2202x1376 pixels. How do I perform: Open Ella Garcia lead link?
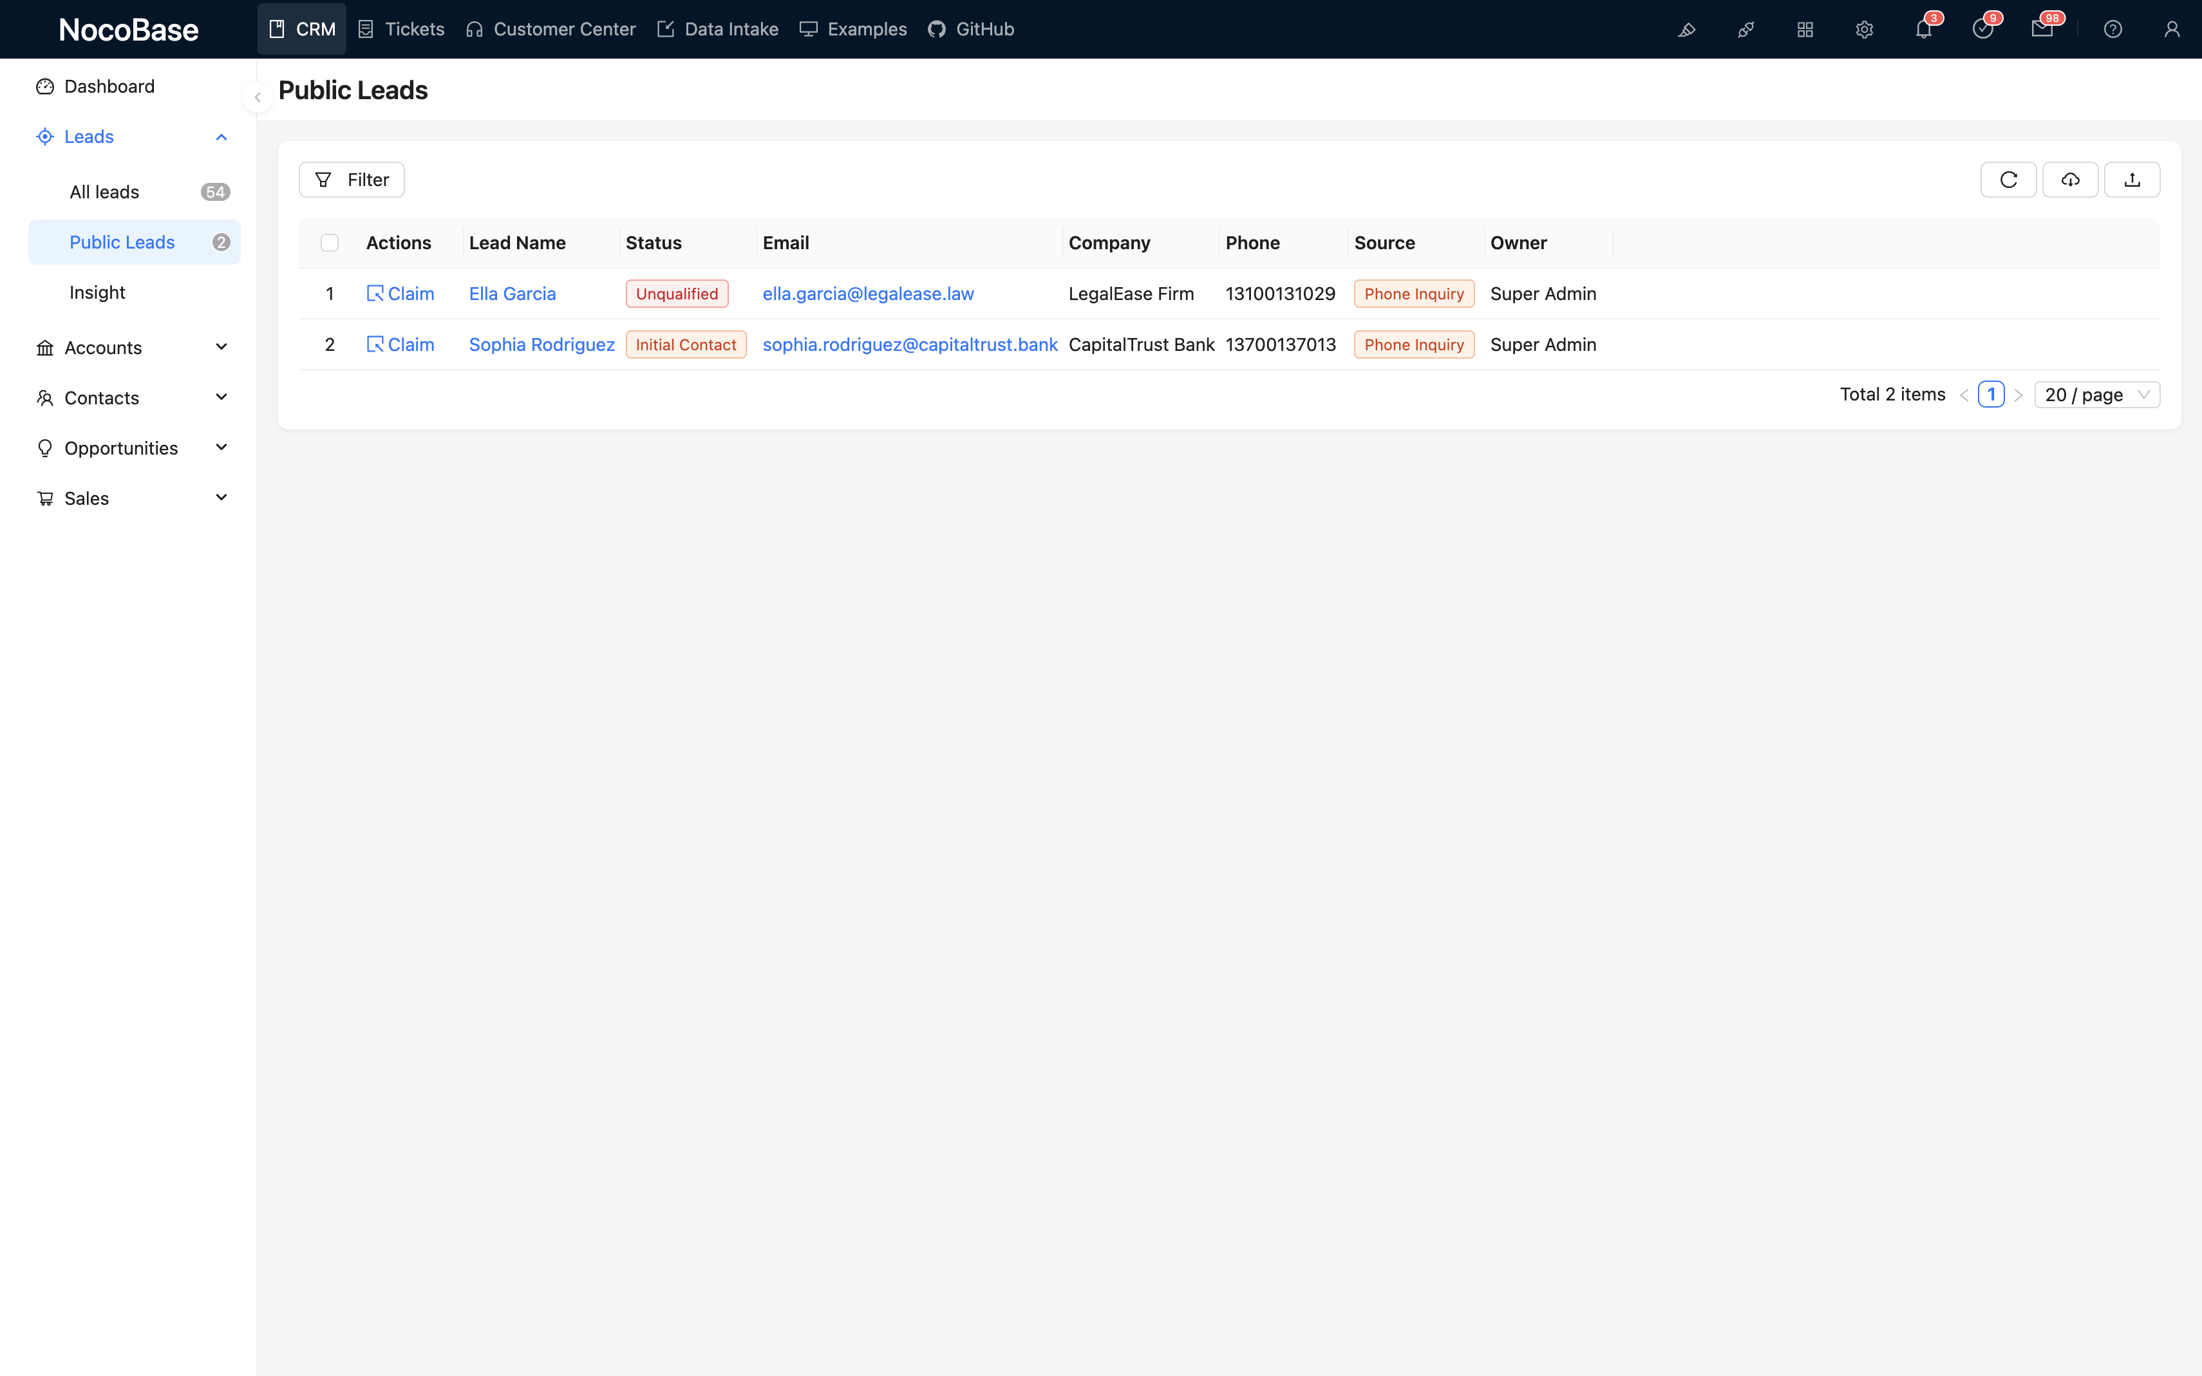click(513, 294)
